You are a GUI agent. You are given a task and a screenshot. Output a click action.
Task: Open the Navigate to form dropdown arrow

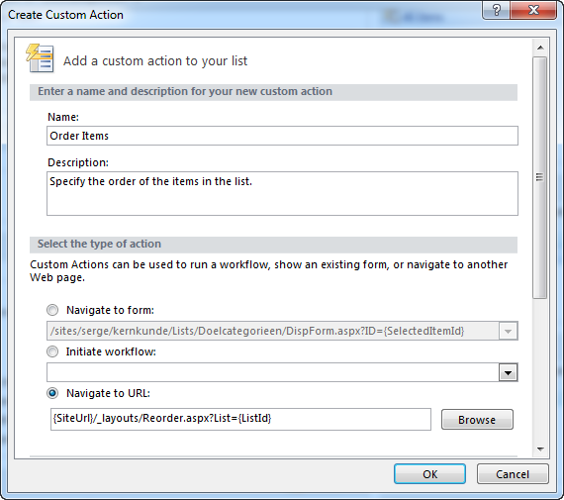(508, 331)
